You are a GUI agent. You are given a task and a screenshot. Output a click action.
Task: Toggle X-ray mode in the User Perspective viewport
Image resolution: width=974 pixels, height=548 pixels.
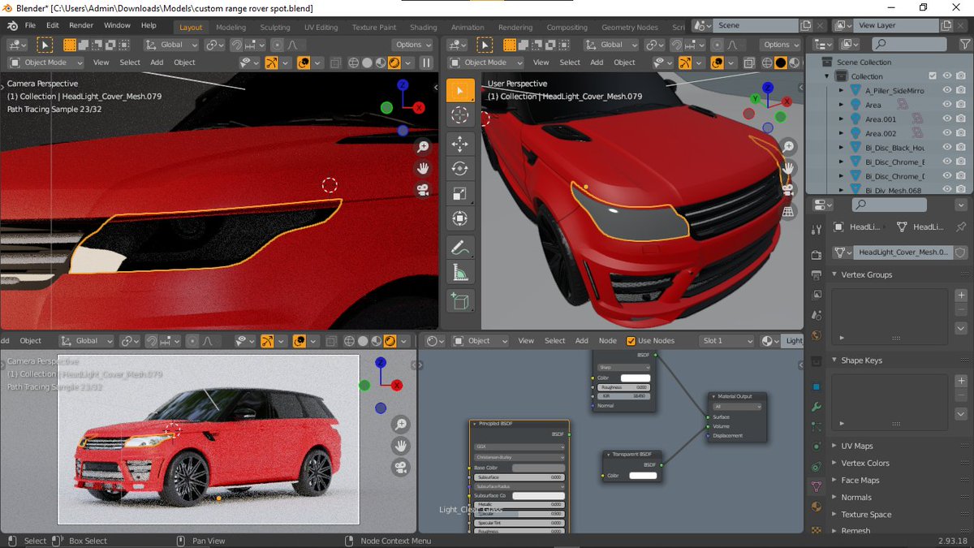(x=749, y=63)
